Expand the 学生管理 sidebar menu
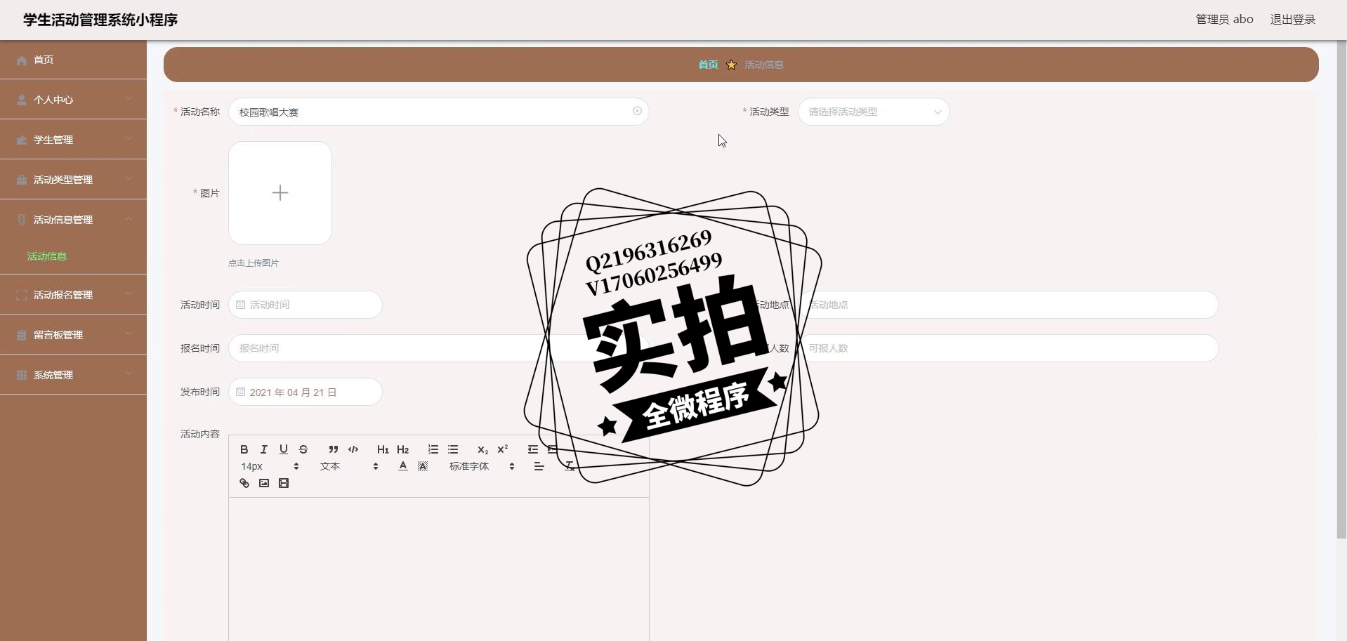Viewport: 1347px width, 641px height. (x=74, y=140)
